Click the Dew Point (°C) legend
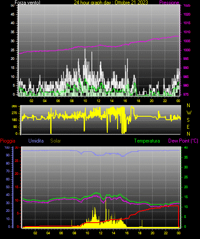200x239 pixels. click(x=183, y=141)
